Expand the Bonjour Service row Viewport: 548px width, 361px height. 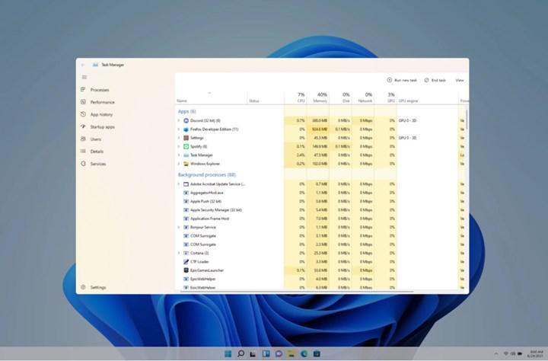pyautogui.click(x=179, y=227)
